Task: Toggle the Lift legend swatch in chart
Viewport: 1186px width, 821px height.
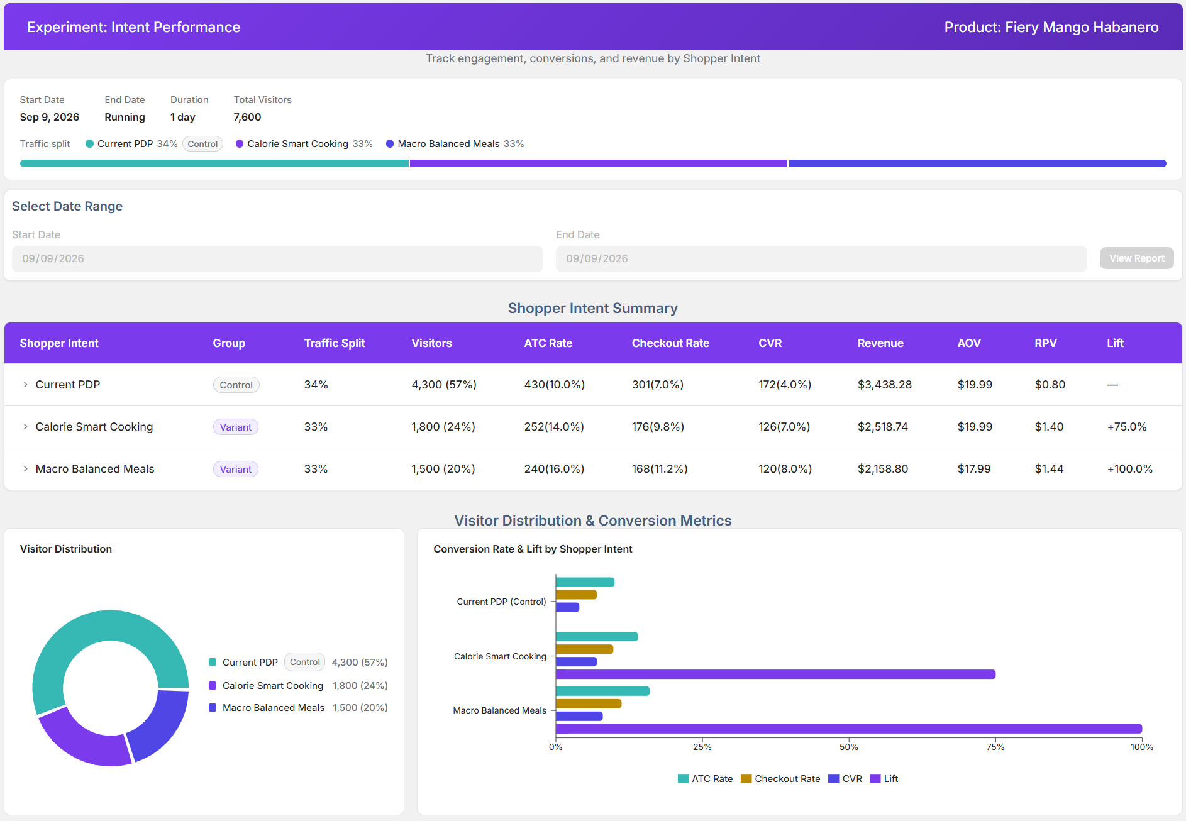Action: coord(875,779)
